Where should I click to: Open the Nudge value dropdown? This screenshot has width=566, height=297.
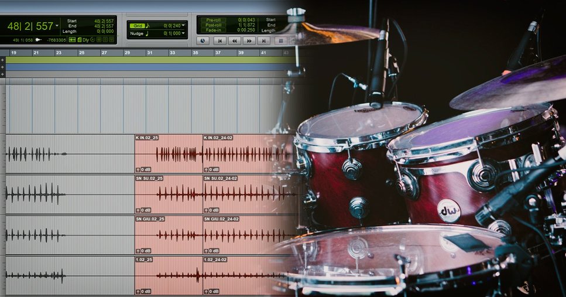(x=183, y=33)
